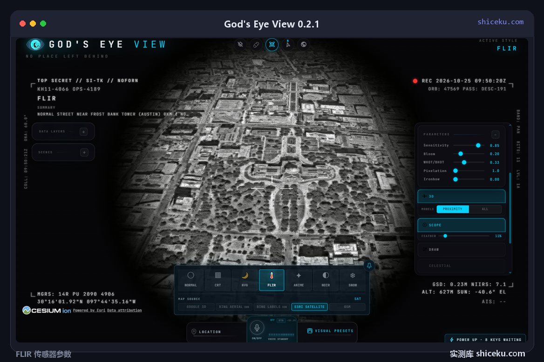Select the FLIR thermal style
Viewport: 544px width, 362px height.
coord(272,280)
